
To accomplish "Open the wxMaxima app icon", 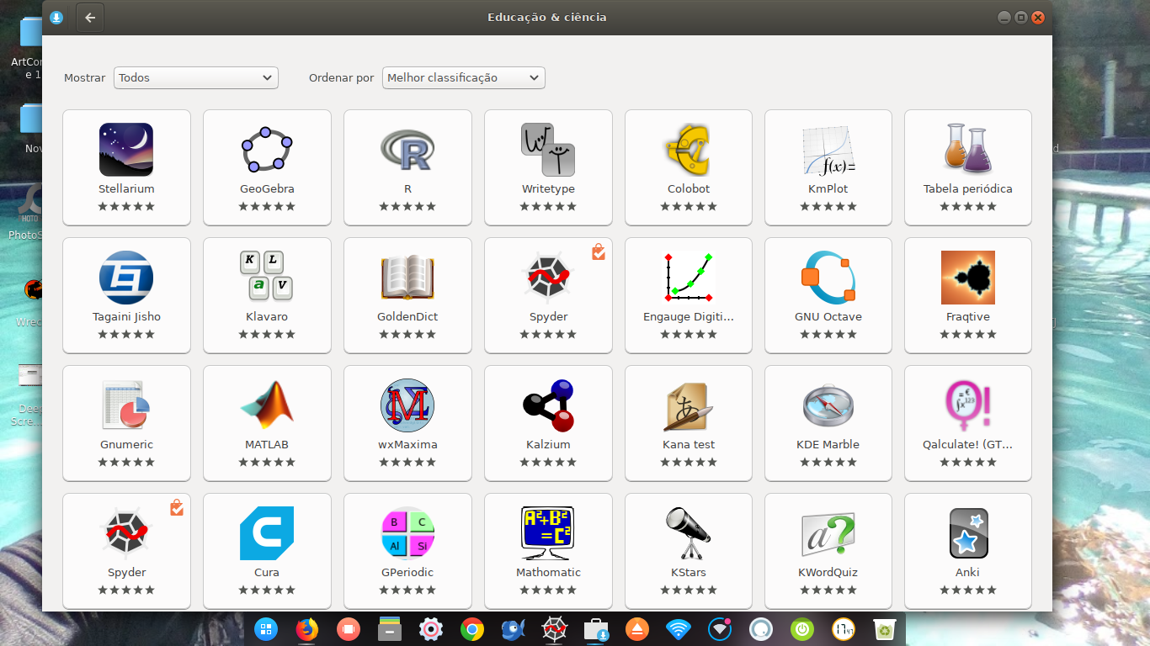I will click(x=407, y=405).
